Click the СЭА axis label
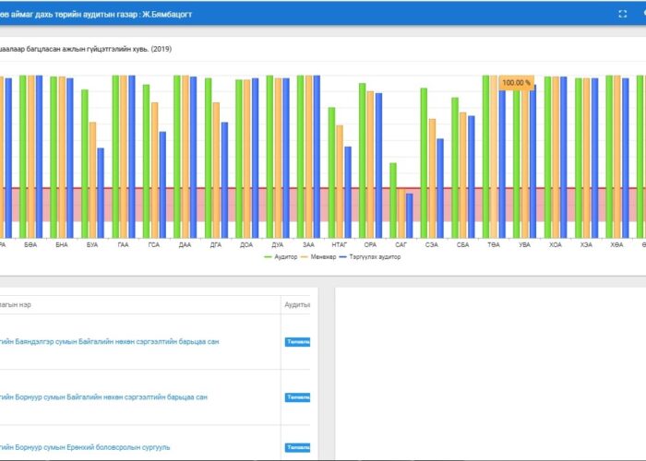Screen dimensions: 646x461 pyautogui.click(x=432, y=245)
